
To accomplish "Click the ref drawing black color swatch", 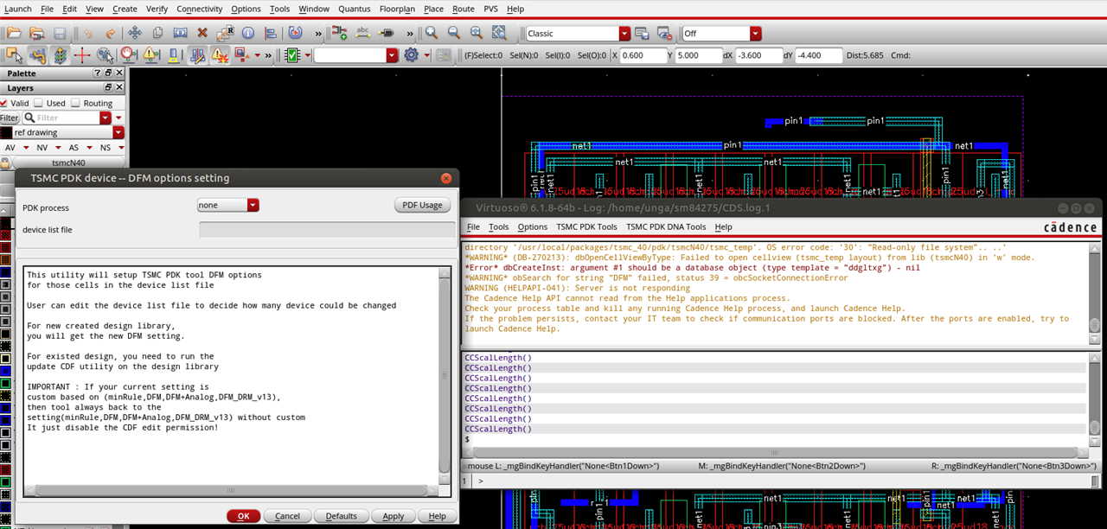I will point(6,132).
